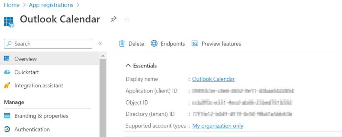Select Overview in the sidebar menu

(25, 59)
